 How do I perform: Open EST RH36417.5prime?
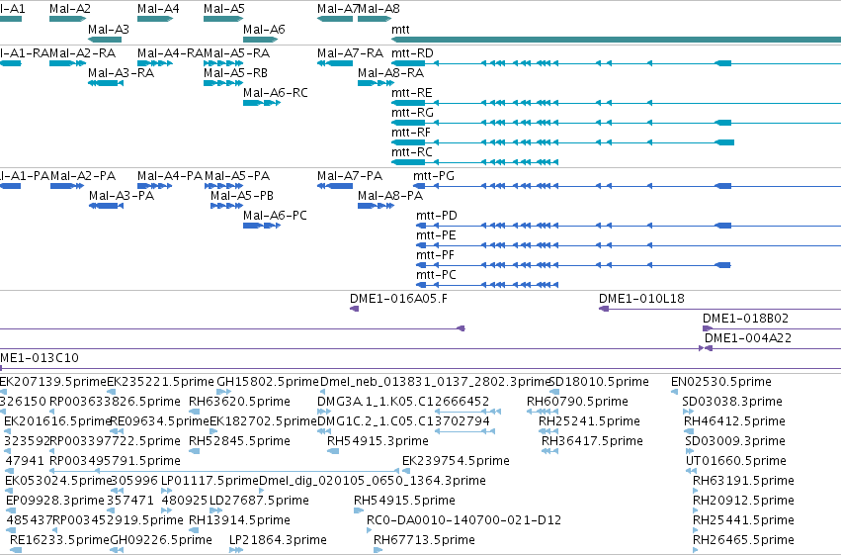tap(592, 442)
